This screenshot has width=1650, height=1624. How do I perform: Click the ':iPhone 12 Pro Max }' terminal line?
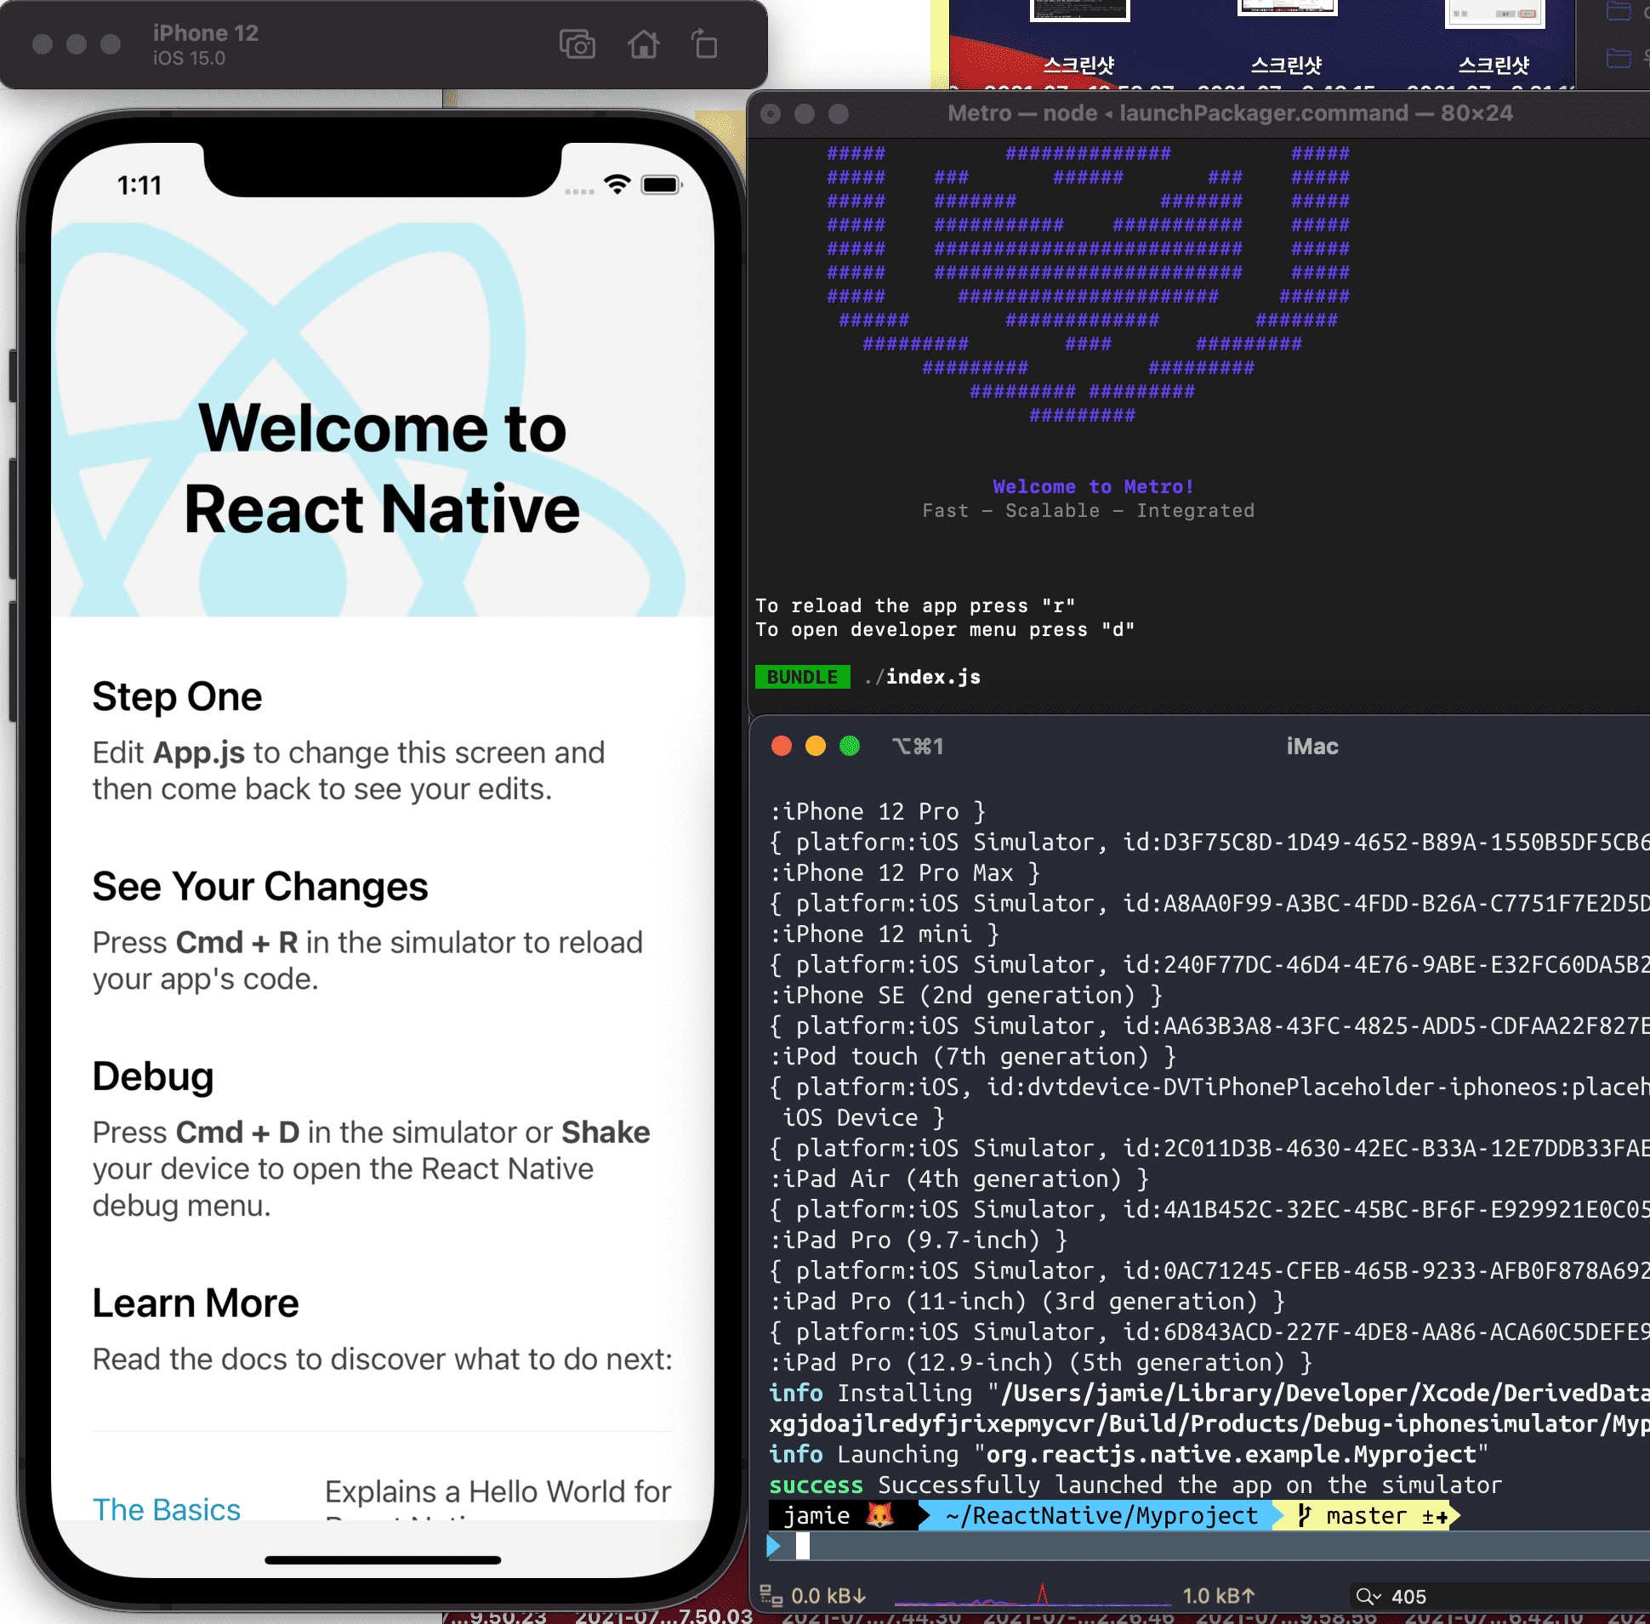click(x=903, y=872)
